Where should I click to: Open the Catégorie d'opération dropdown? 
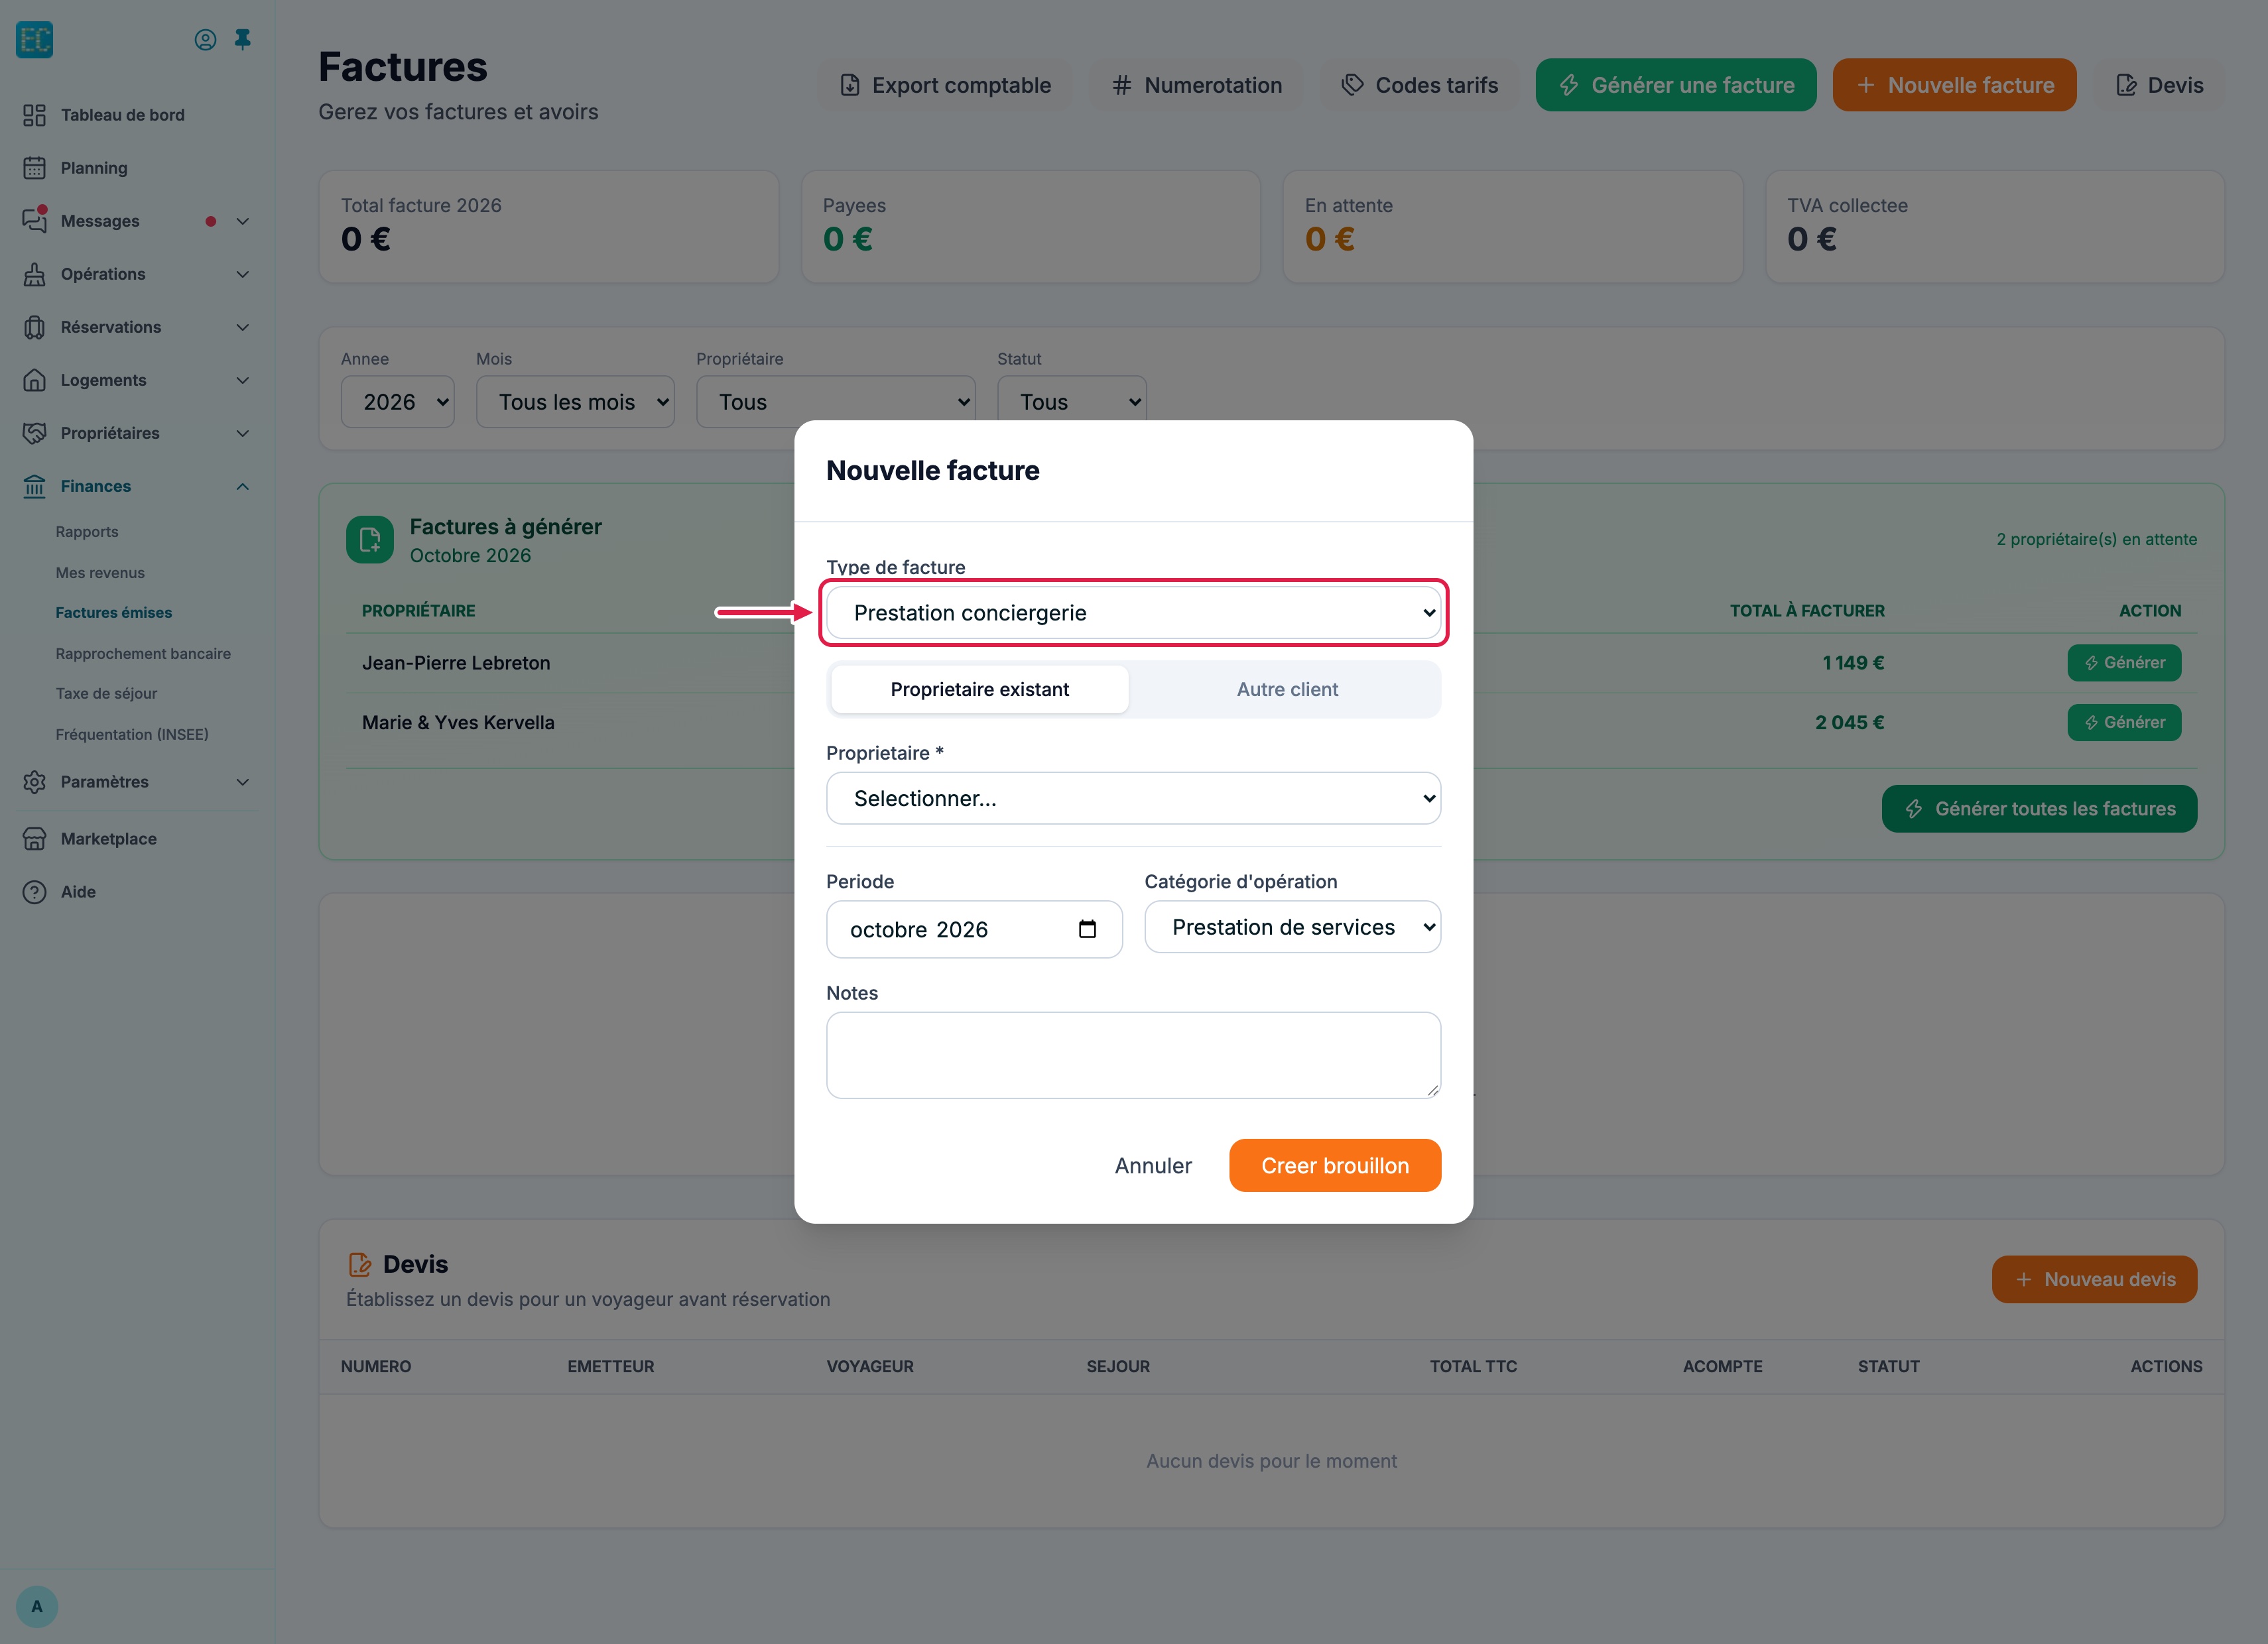tap(1292, 927)
